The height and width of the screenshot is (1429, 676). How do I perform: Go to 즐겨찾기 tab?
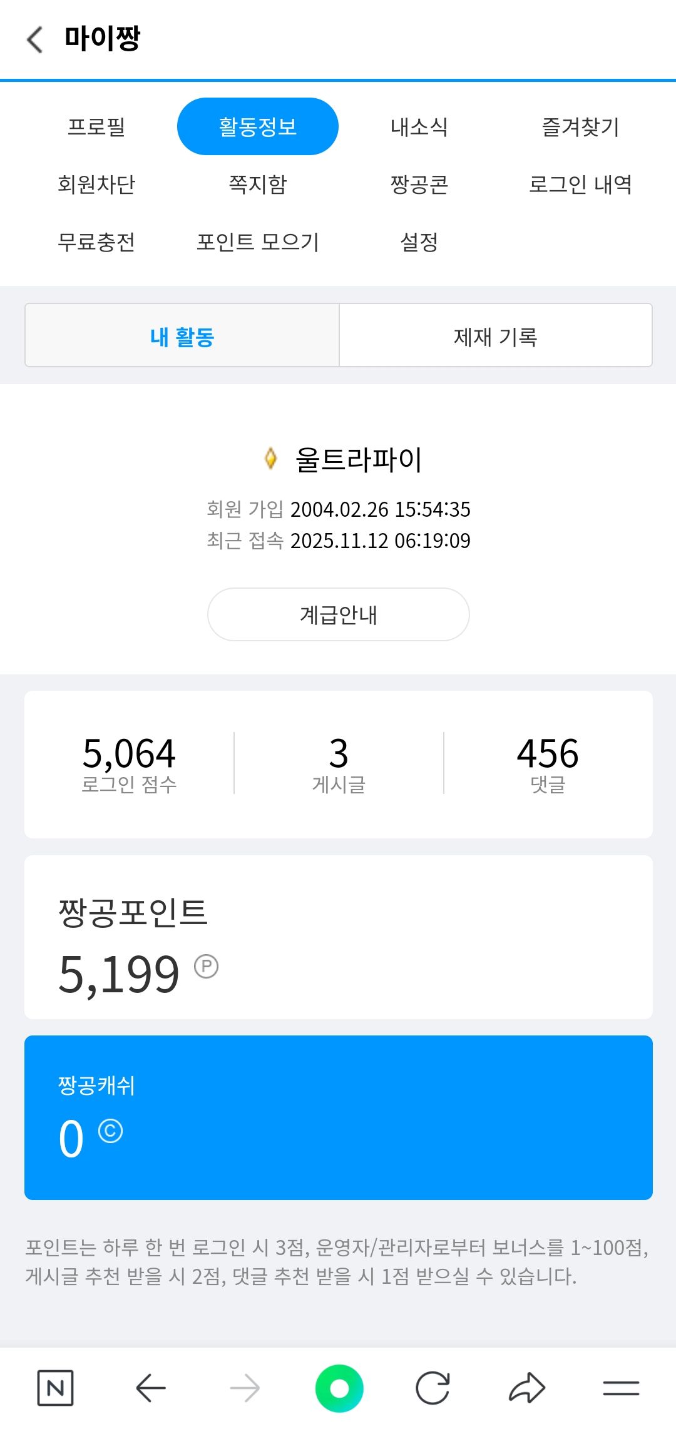click(x=580, y=126)
